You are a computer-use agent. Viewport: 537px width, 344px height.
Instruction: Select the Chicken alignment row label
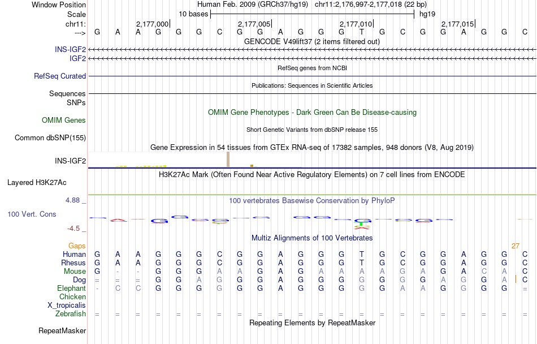click(x=72, y=296)
